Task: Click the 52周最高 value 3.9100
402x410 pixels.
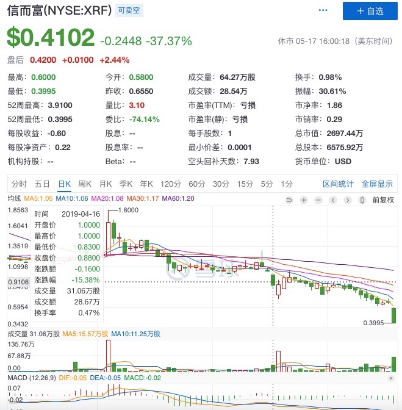Action: (60, 106)
